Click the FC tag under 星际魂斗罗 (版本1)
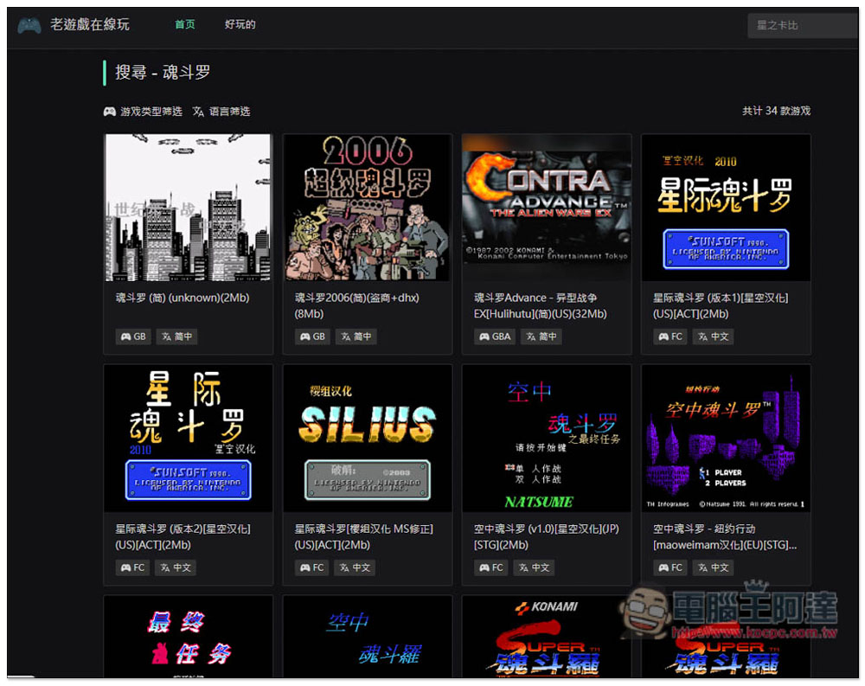865x686 pixels. [x=670, y=337]
